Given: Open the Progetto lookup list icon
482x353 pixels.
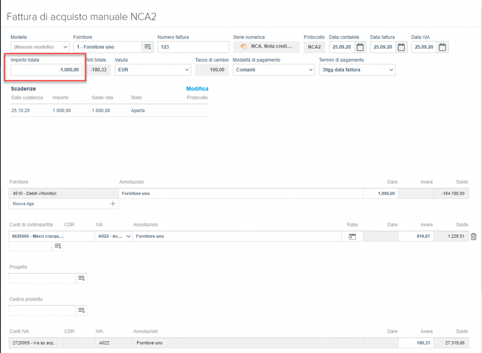Looking at the screenshot, I should click(81, 279).
